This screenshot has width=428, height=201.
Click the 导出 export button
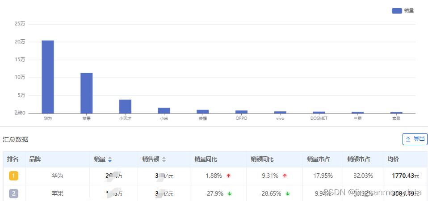click(415, 139)
